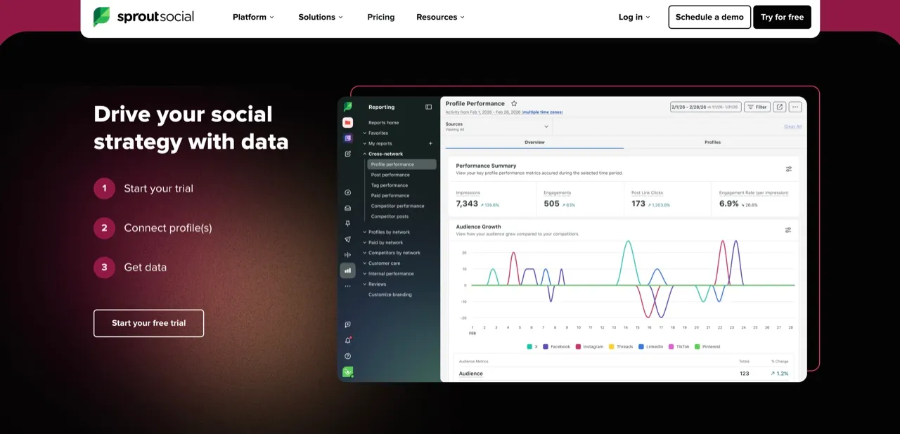Toggle the Instagram legend color swatch

pyautogui.click(x=578, y=347)
